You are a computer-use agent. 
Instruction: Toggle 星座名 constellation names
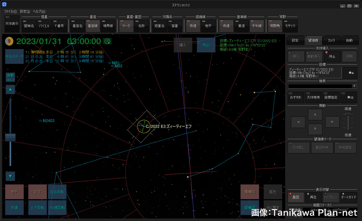[77, 26]
